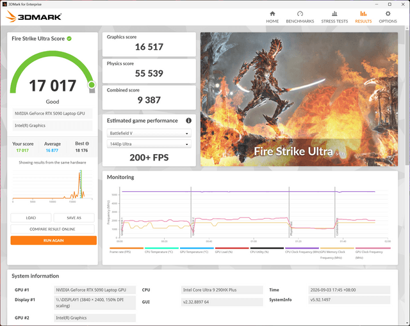410x326 pixels.
Task: Click the 3DMark app icon in title bar
Action: click(x=4, y=4)
